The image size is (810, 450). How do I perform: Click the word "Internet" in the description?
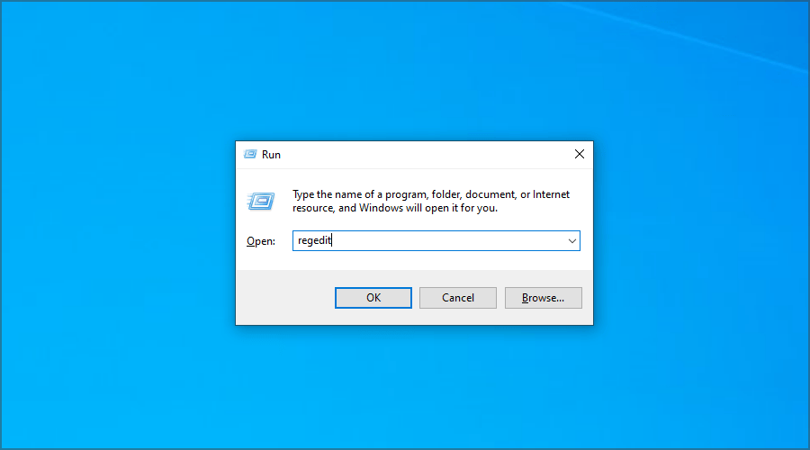(551, 194)
